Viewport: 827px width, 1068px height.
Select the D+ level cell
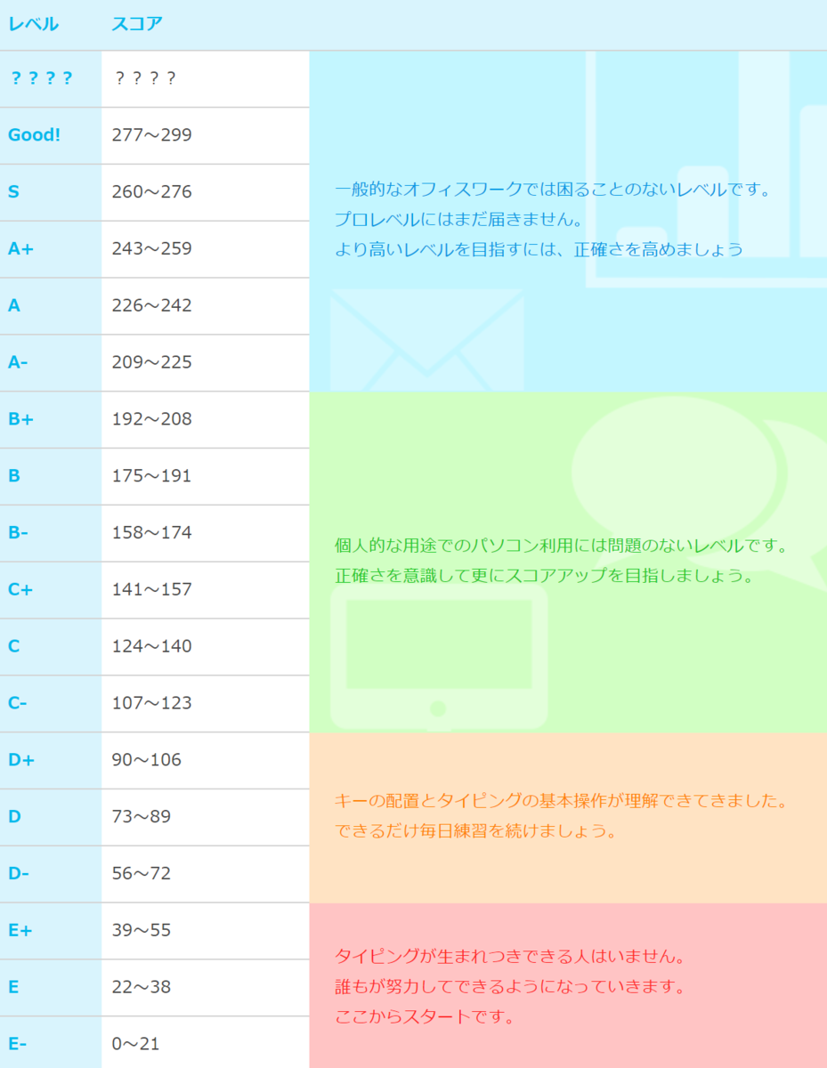coord(51,761)
